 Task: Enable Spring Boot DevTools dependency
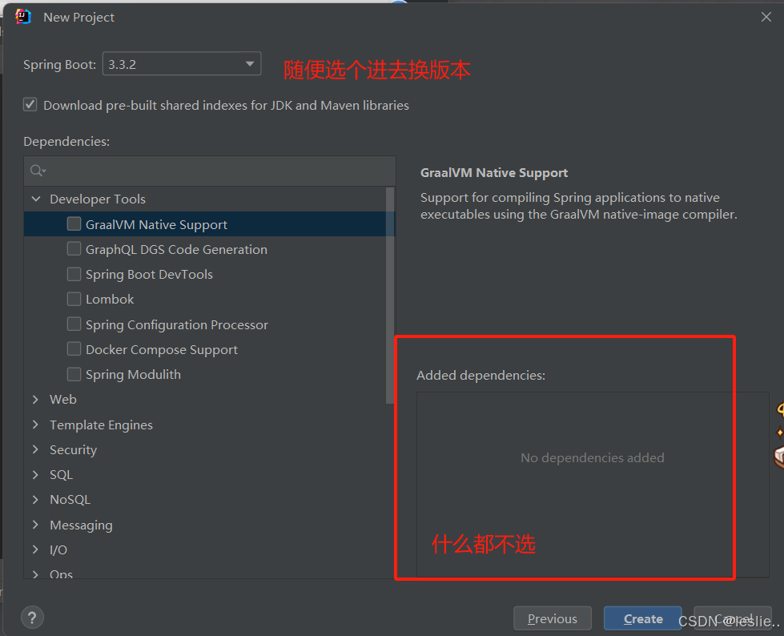(74, 273)
